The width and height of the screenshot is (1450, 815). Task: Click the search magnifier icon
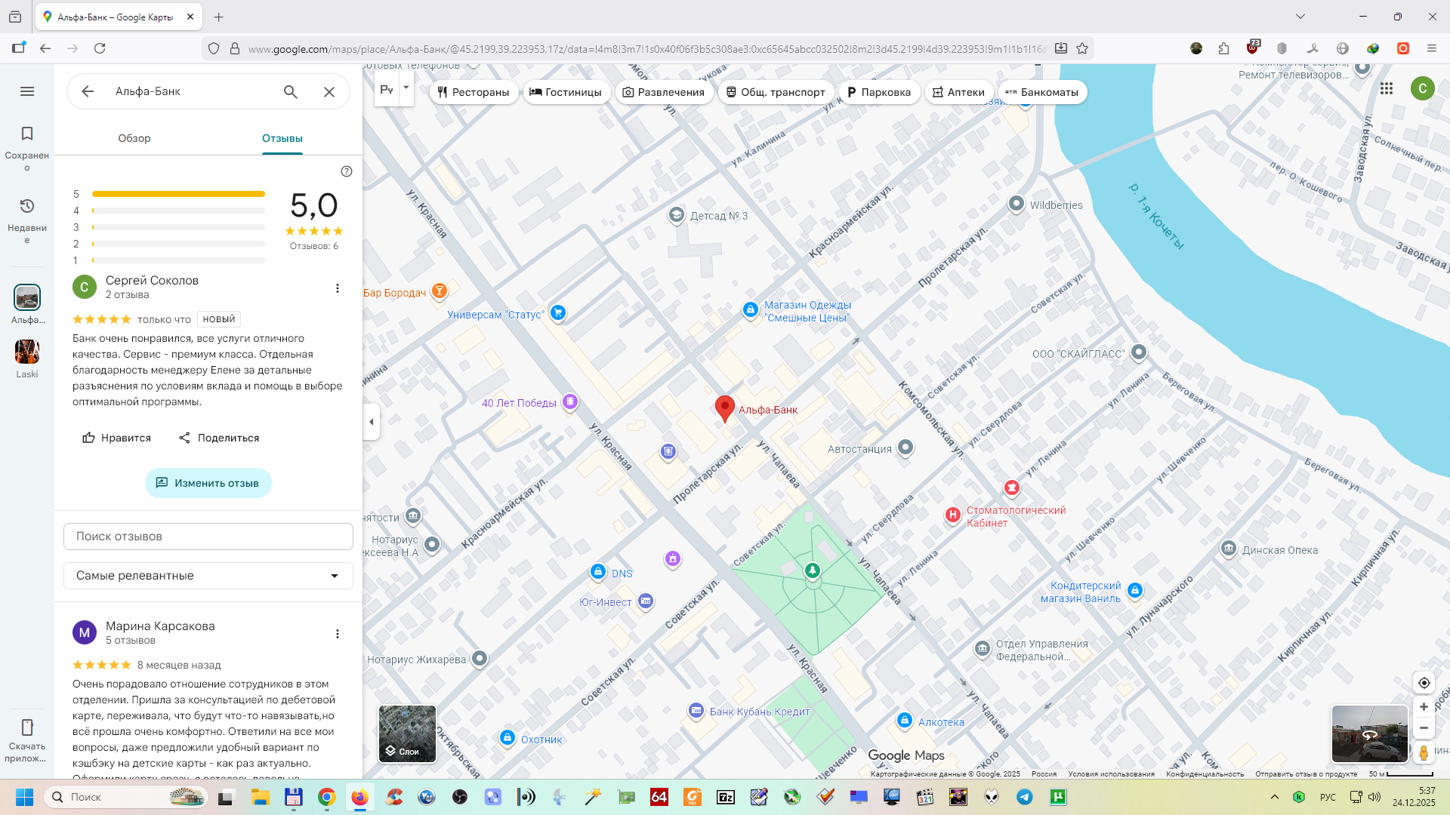click(x=291, y=91)
